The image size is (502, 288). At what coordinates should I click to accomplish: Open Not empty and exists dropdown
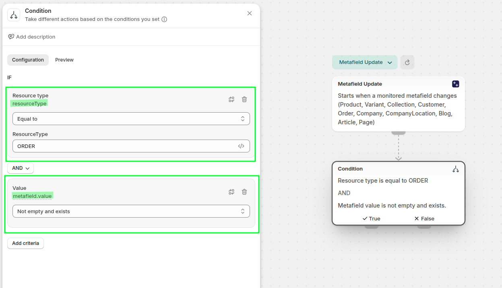[131, 211]
